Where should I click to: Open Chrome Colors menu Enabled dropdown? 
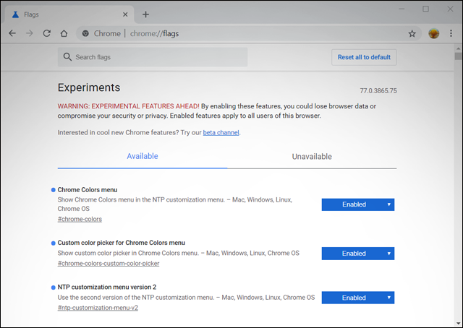[x=358, y=204]
